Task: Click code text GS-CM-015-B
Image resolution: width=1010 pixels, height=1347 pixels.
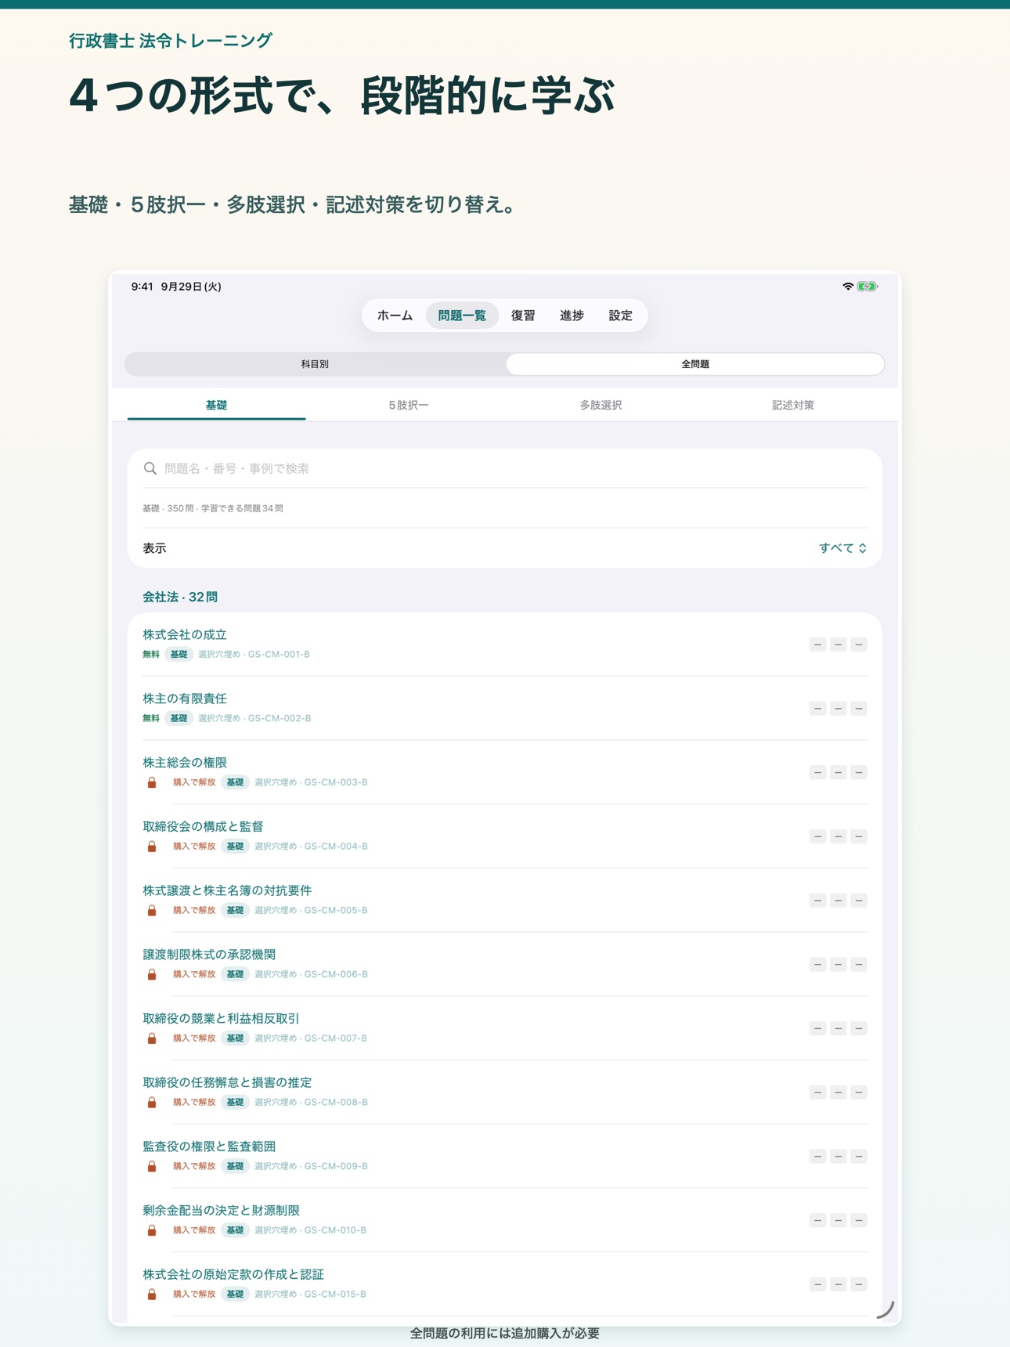Action: point(335,1295)
